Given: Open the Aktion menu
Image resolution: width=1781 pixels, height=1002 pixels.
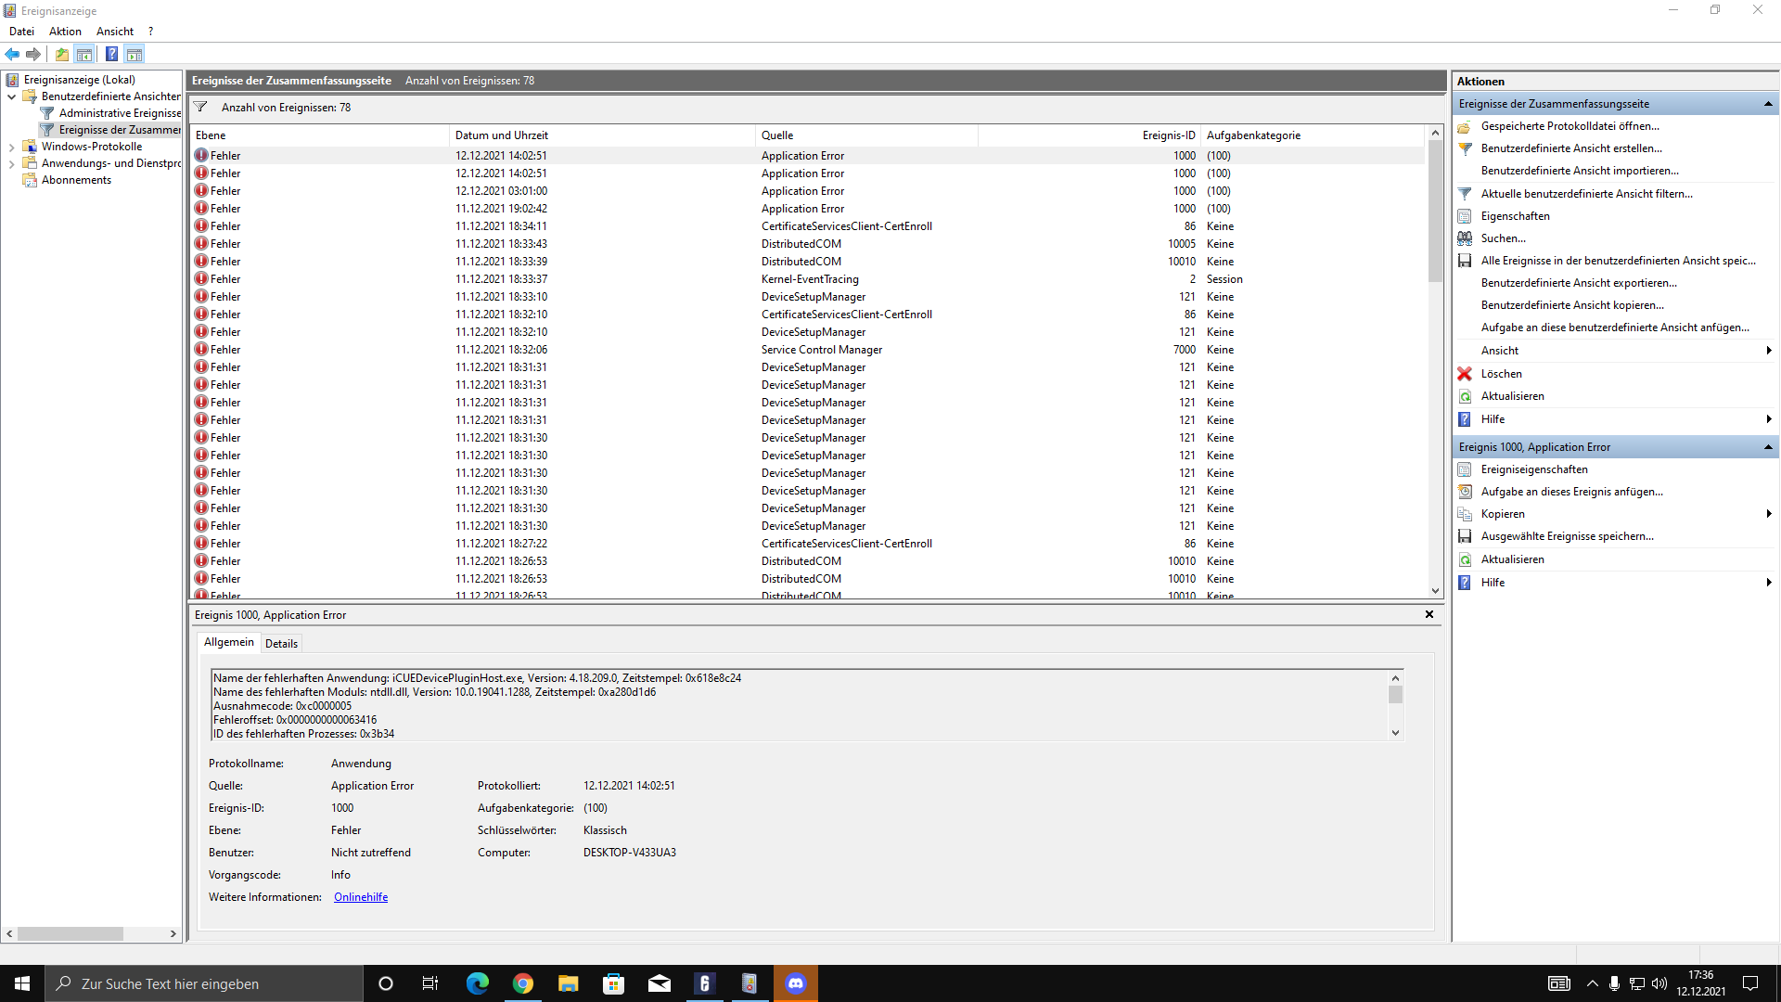Looking at the screenshot, I should [65, 32].
